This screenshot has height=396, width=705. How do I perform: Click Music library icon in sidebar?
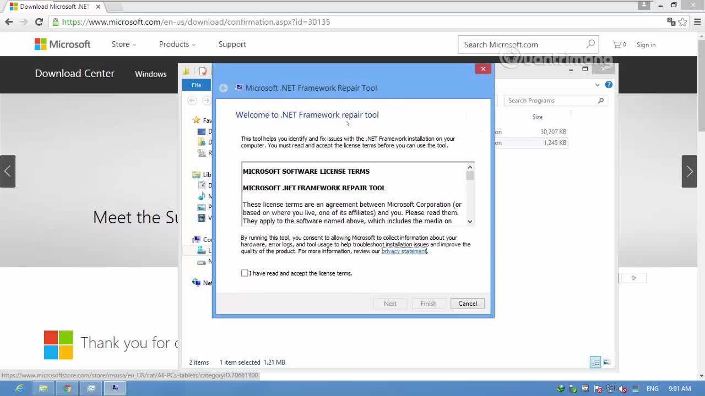coord(202,196)
